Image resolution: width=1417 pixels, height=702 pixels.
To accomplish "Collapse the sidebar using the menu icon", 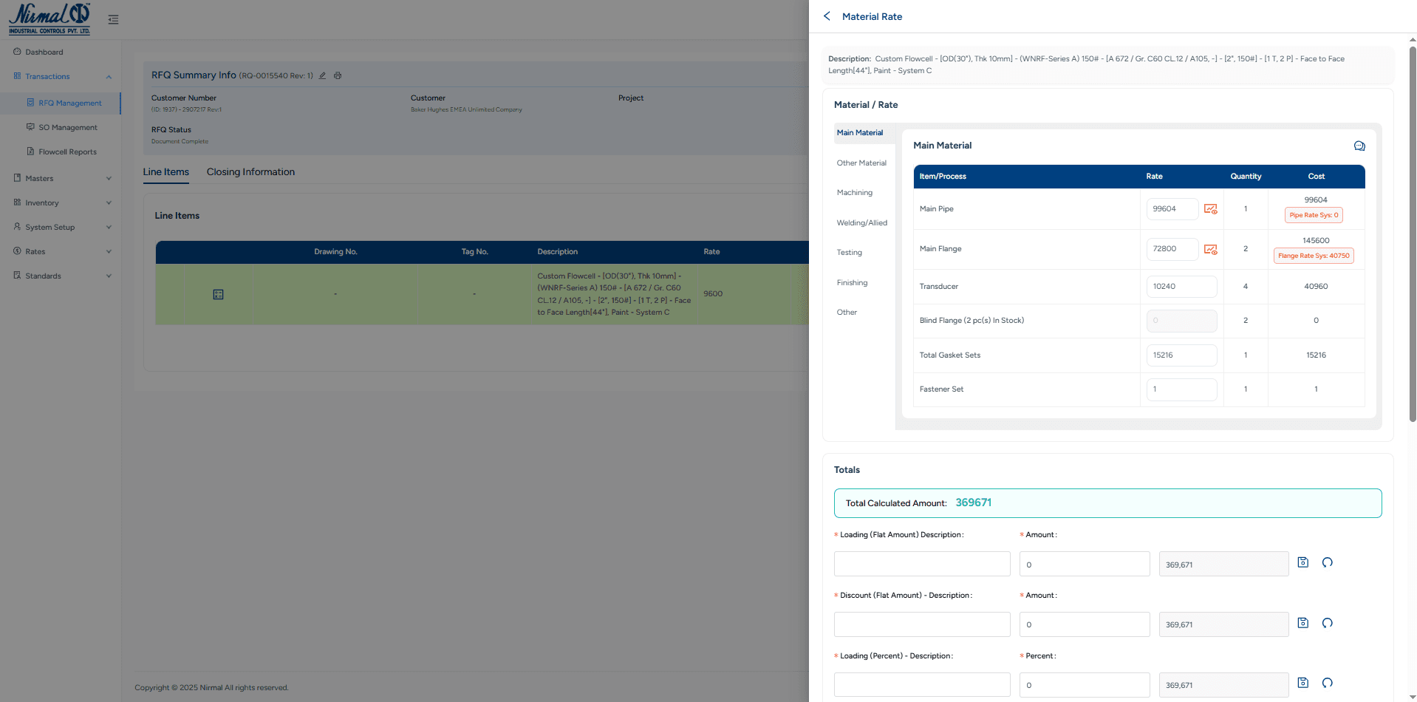I will click(x=112, y=19).
